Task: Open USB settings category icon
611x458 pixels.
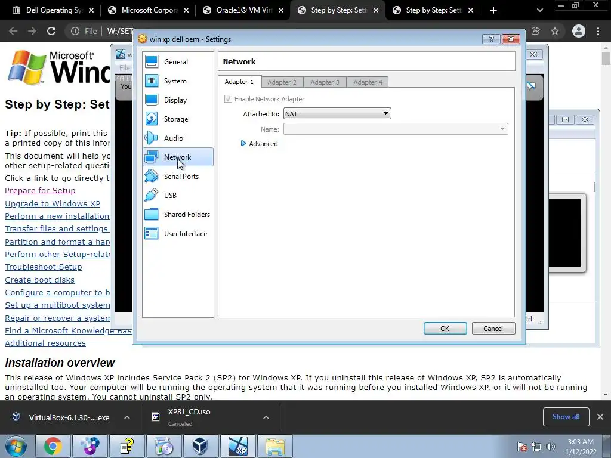Action: pos(152,195)
